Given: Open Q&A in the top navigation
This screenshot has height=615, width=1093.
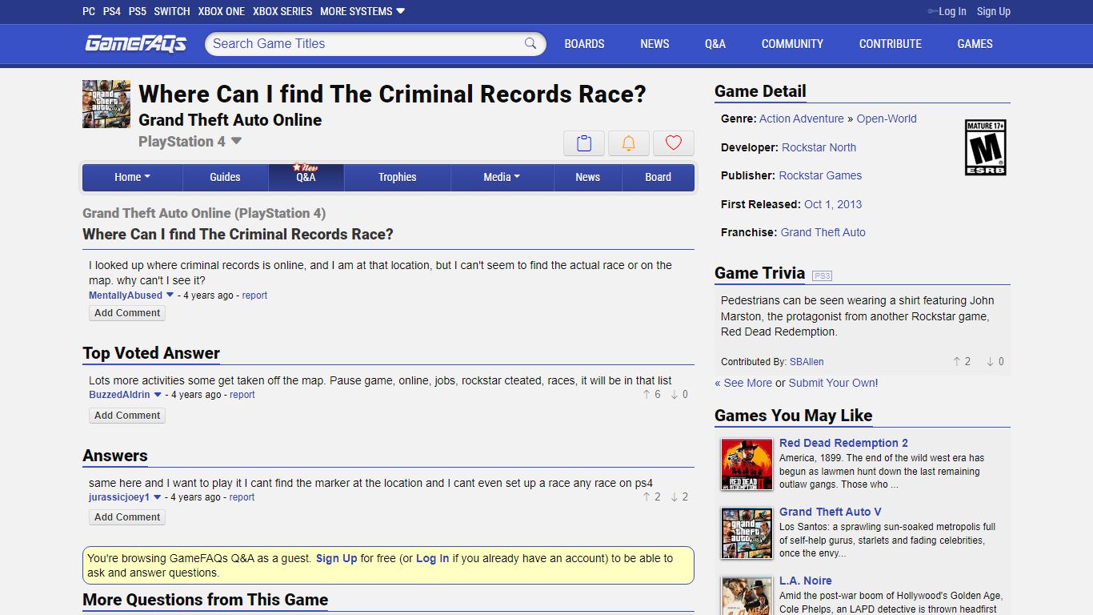Looking at the screenshot, I should coord(715,44).
